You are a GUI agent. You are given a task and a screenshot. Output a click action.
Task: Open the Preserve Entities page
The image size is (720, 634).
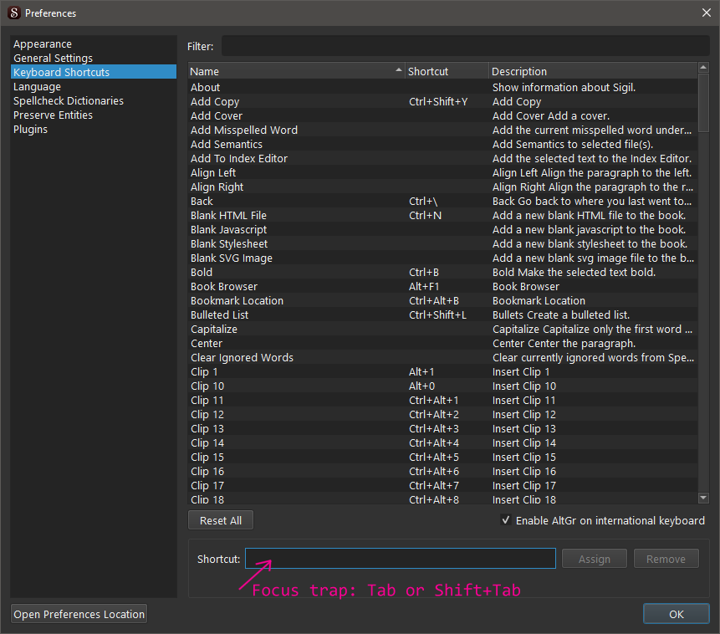point(94,115)
